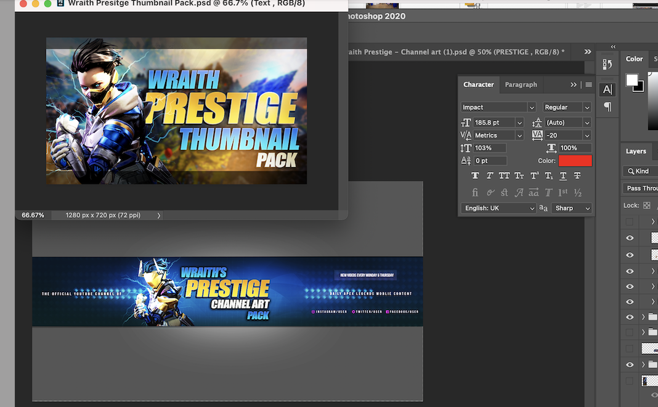Screen dimensions: 658x407
Task: Select the Layers panel tab
Action: coord(636,151)
